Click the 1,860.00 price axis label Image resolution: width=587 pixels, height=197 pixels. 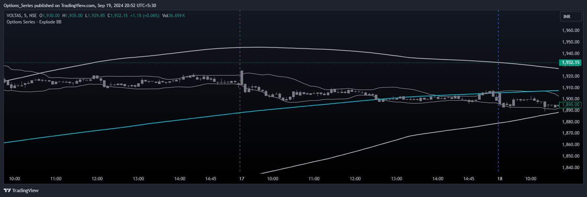[571, 145]
